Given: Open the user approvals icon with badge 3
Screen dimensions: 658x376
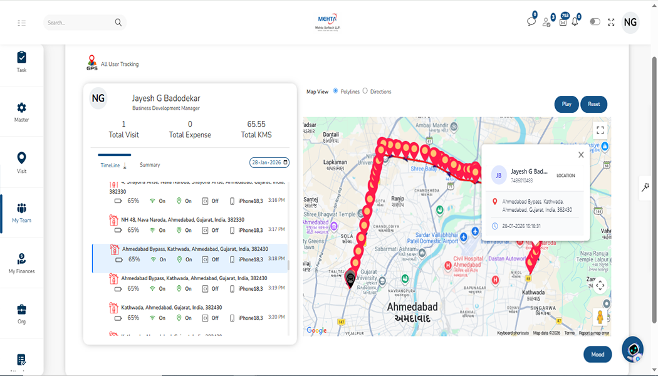Looking at the screenshot, I should [x=546, y=22].
